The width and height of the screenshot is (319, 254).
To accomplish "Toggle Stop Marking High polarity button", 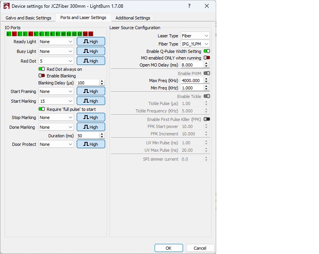I will pyautogui.click(x=91, y=117).
